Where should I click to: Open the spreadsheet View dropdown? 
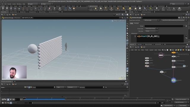tap(61, 87)
